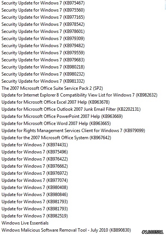Select Security Update for Windows 7 (KB977165)
The width and height of the screenshot is (166, 235).
point(43,17)
